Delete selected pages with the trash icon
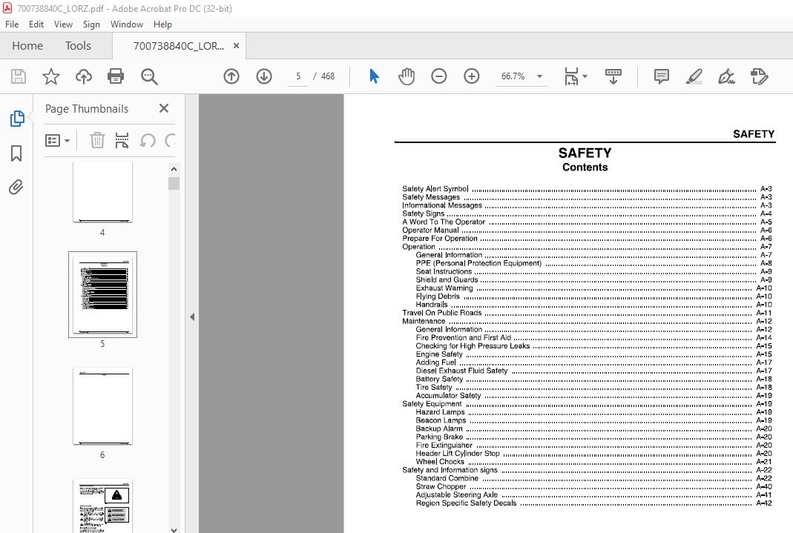 (x=97, y=140)
